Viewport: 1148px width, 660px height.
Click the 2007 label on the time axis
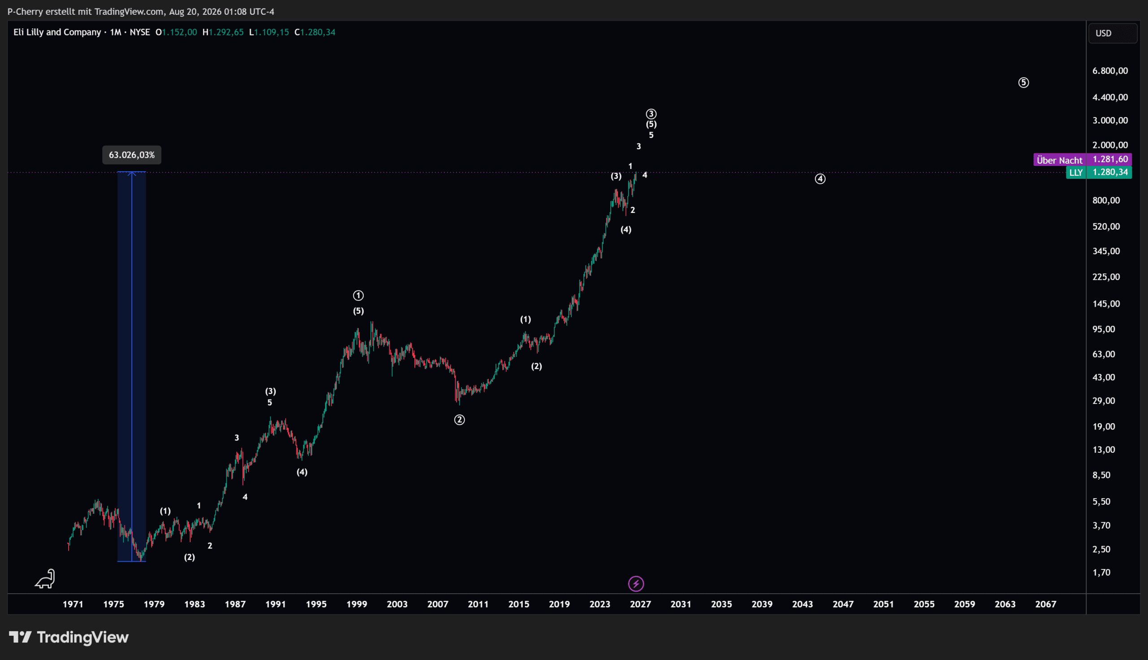pyautogui.click(x=438, y=604)
